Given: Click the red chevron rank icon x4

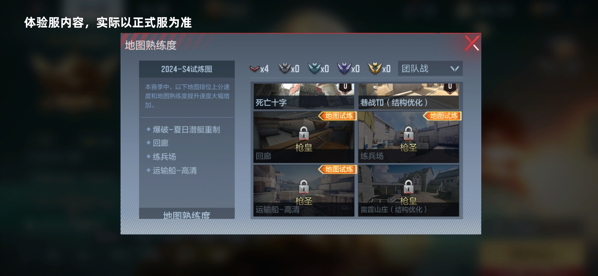Looking at the screenshot, I should click(255, 68).
